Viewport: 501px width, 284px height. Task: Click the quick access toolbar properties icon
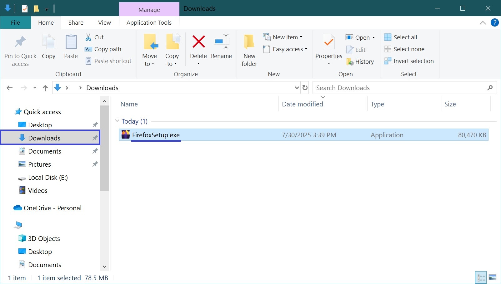point(25,9)
